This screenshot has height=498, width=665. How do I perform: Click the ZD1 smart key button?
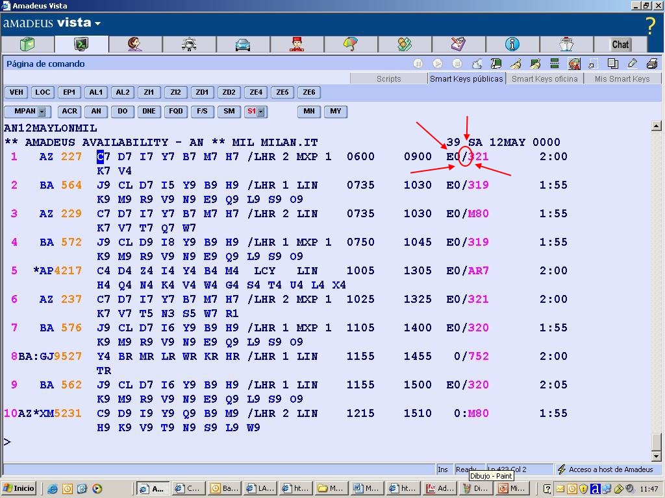(203, 92)
